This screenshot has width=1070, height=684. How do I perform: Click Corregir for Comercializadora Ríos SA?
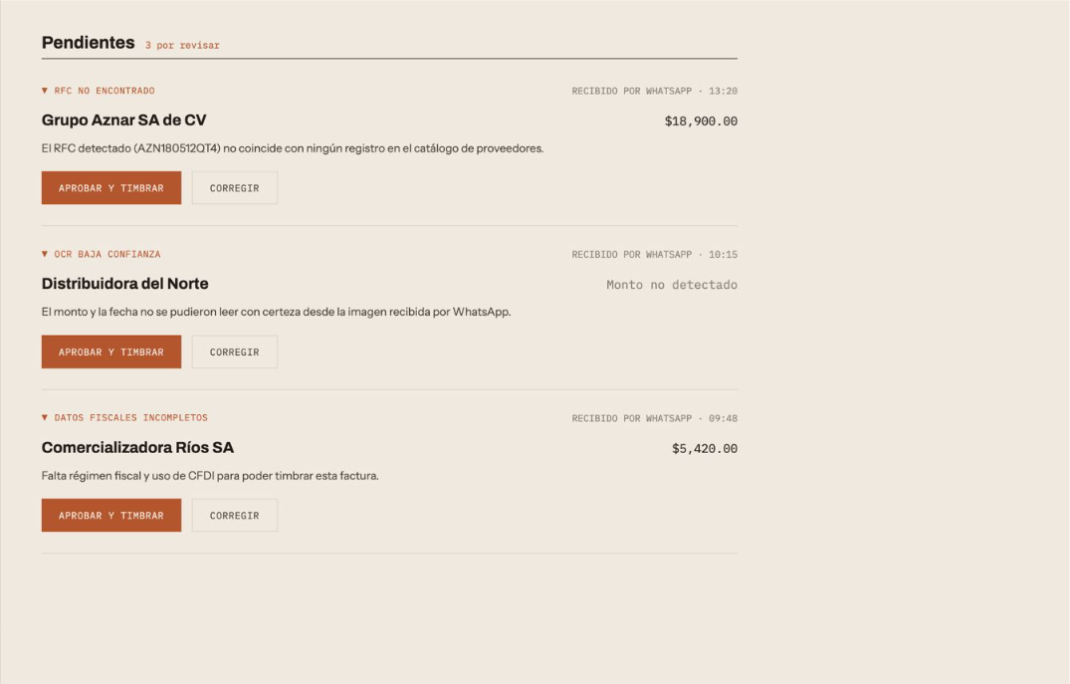pyautogui.click(x=235, y=516)
